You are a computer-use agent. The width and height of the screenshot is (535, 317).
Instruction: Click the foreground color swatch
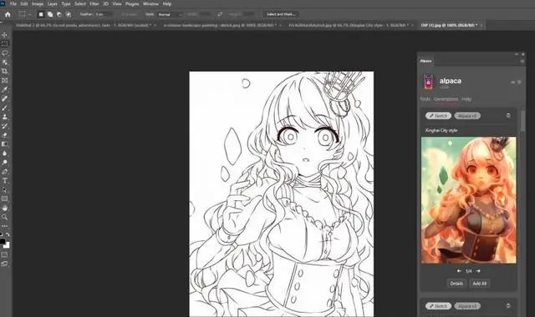click(x=3, y=241)
